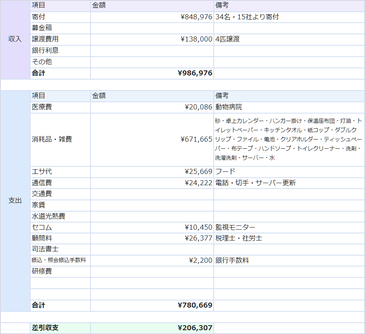
Task: Select the empty 募金箱 amount cell
Action: pos(152,28)
